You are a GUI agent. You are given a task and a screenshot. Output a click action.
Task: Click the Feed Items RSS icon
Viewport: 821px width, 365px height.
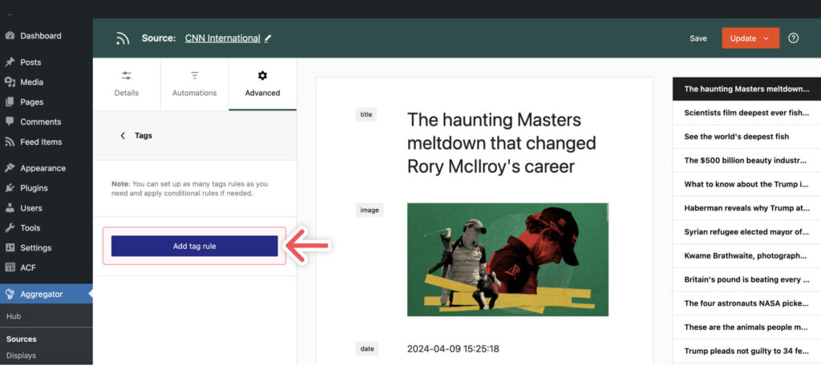[x=10, y=142]
